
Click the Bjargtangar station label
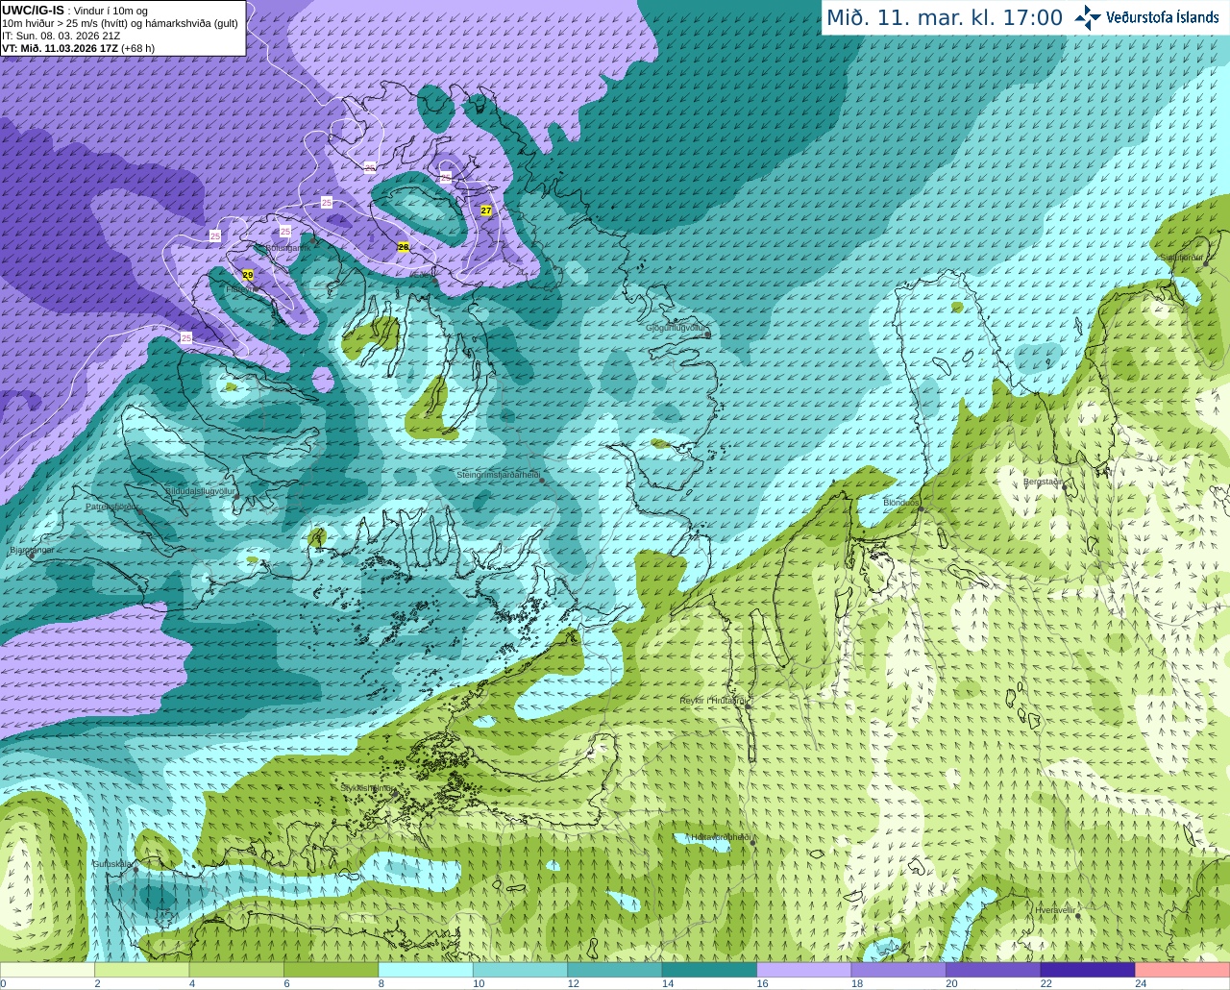[32, 550]
